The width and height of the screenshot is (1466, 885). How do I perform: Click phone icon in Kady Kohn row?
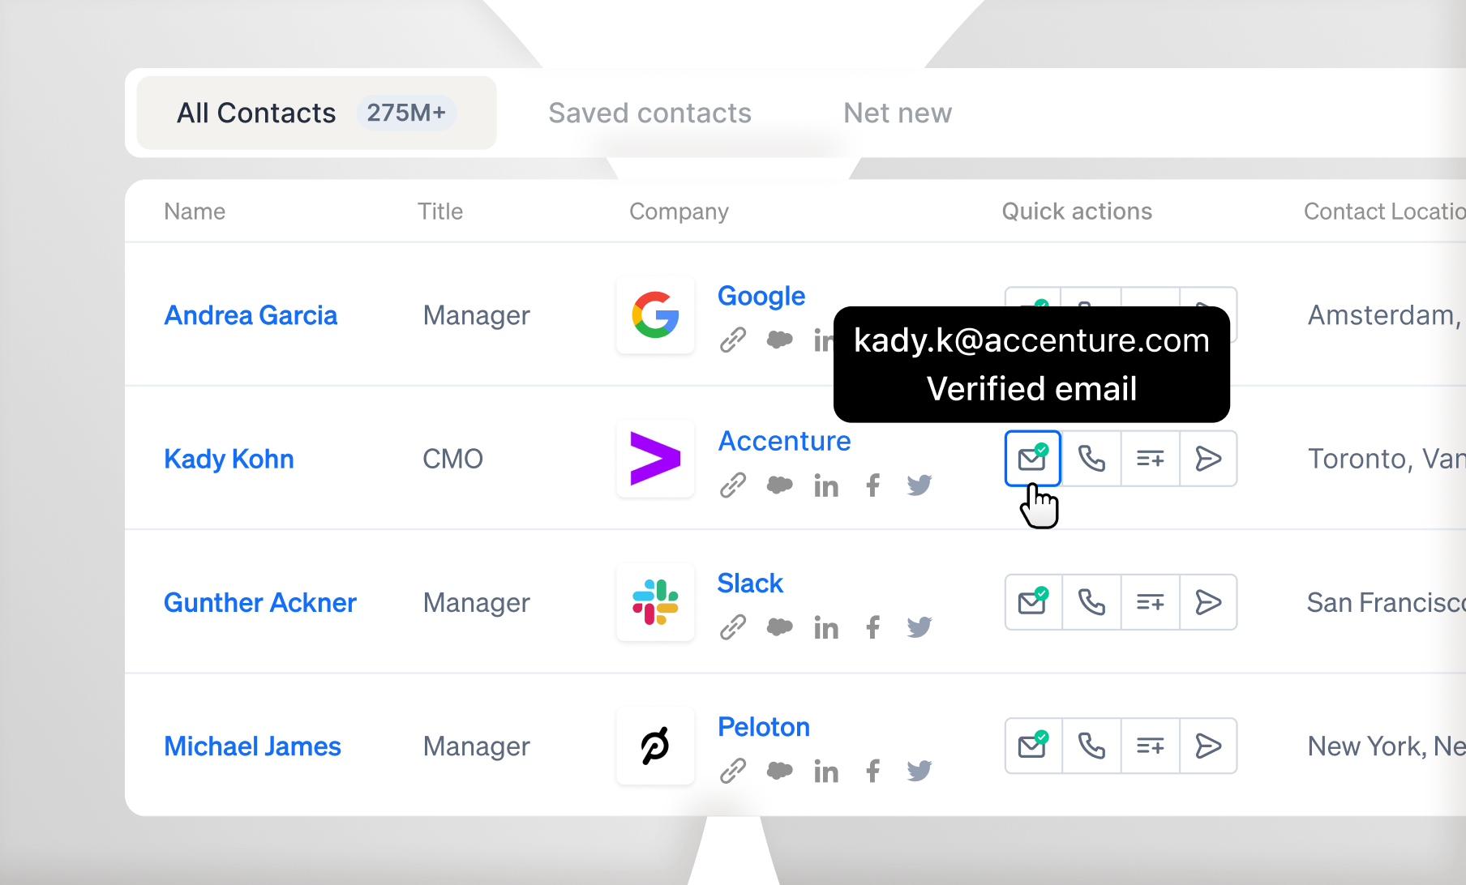[1091, 459]
